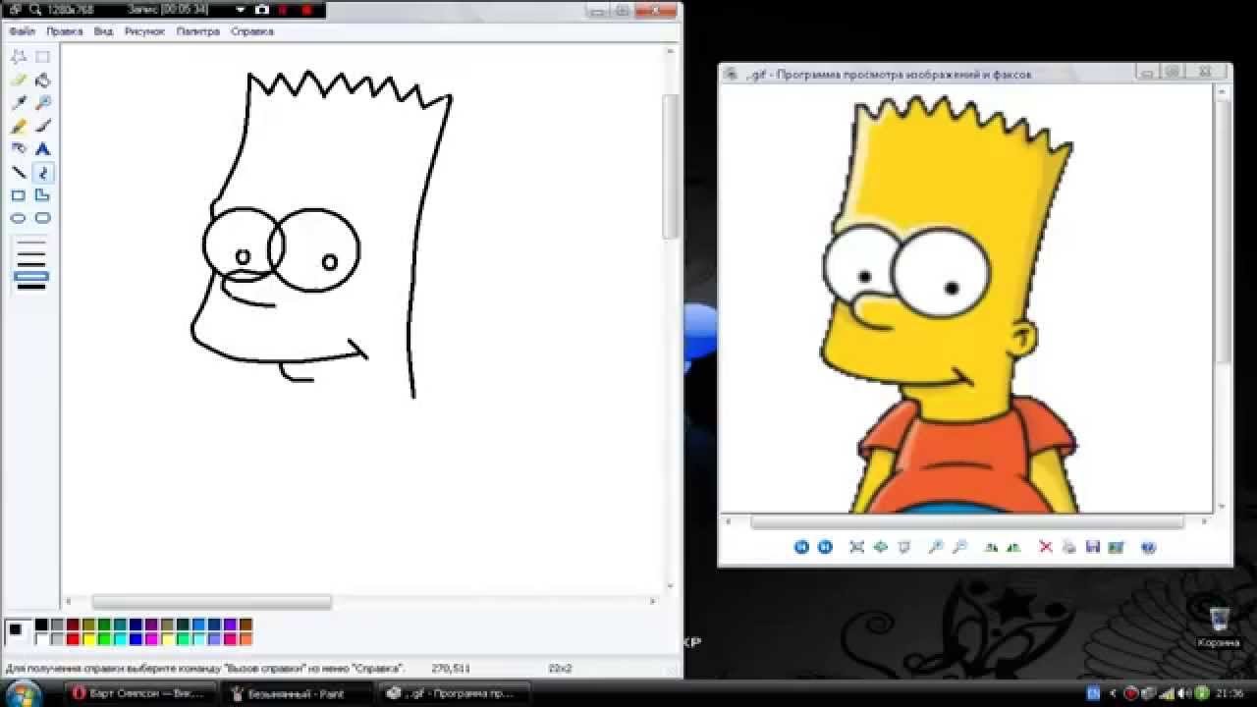Go to next image in viewer
The height and width of the screenshot is (707, 1257).
click(x=825, y=547)
